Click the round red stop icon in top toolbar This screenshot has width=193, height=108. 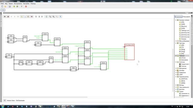(26, 7)
